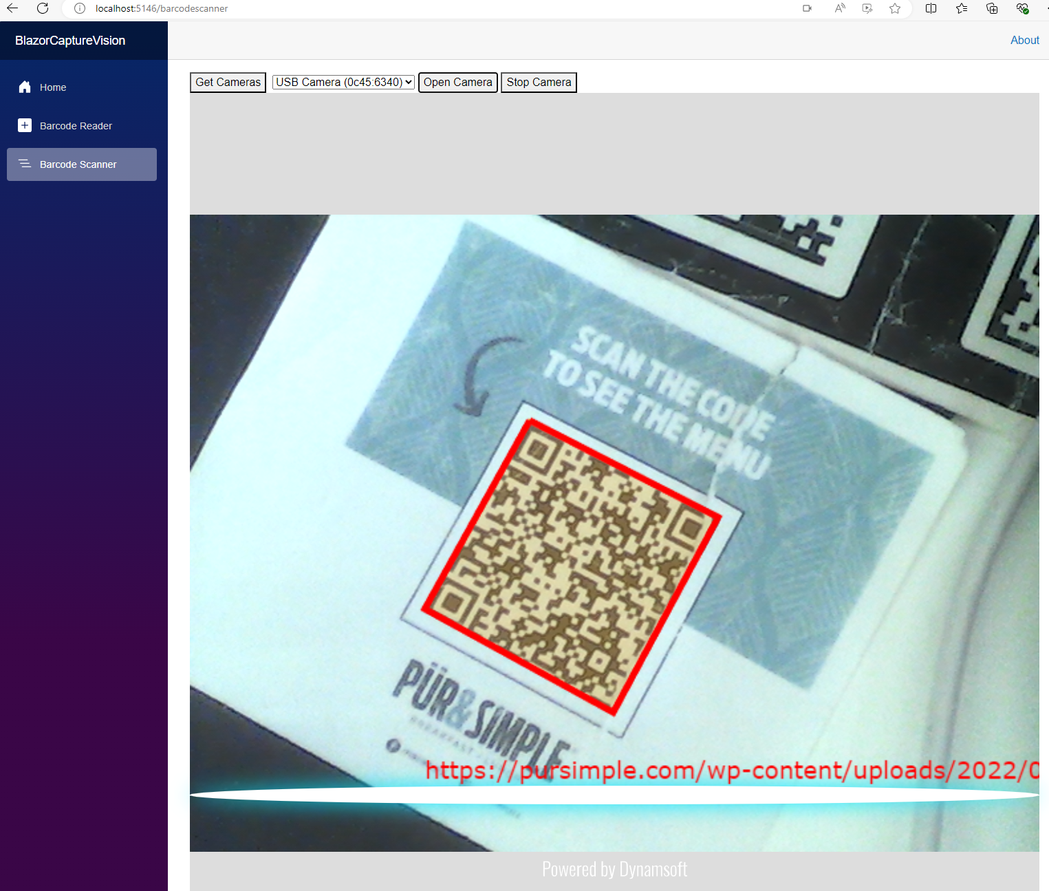Click the localhost address bar URL

(x=162, y=8)
